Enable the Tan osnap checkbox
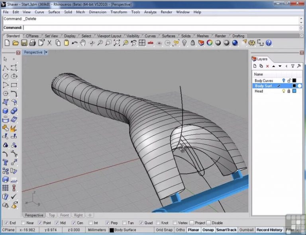 point(125,223)
